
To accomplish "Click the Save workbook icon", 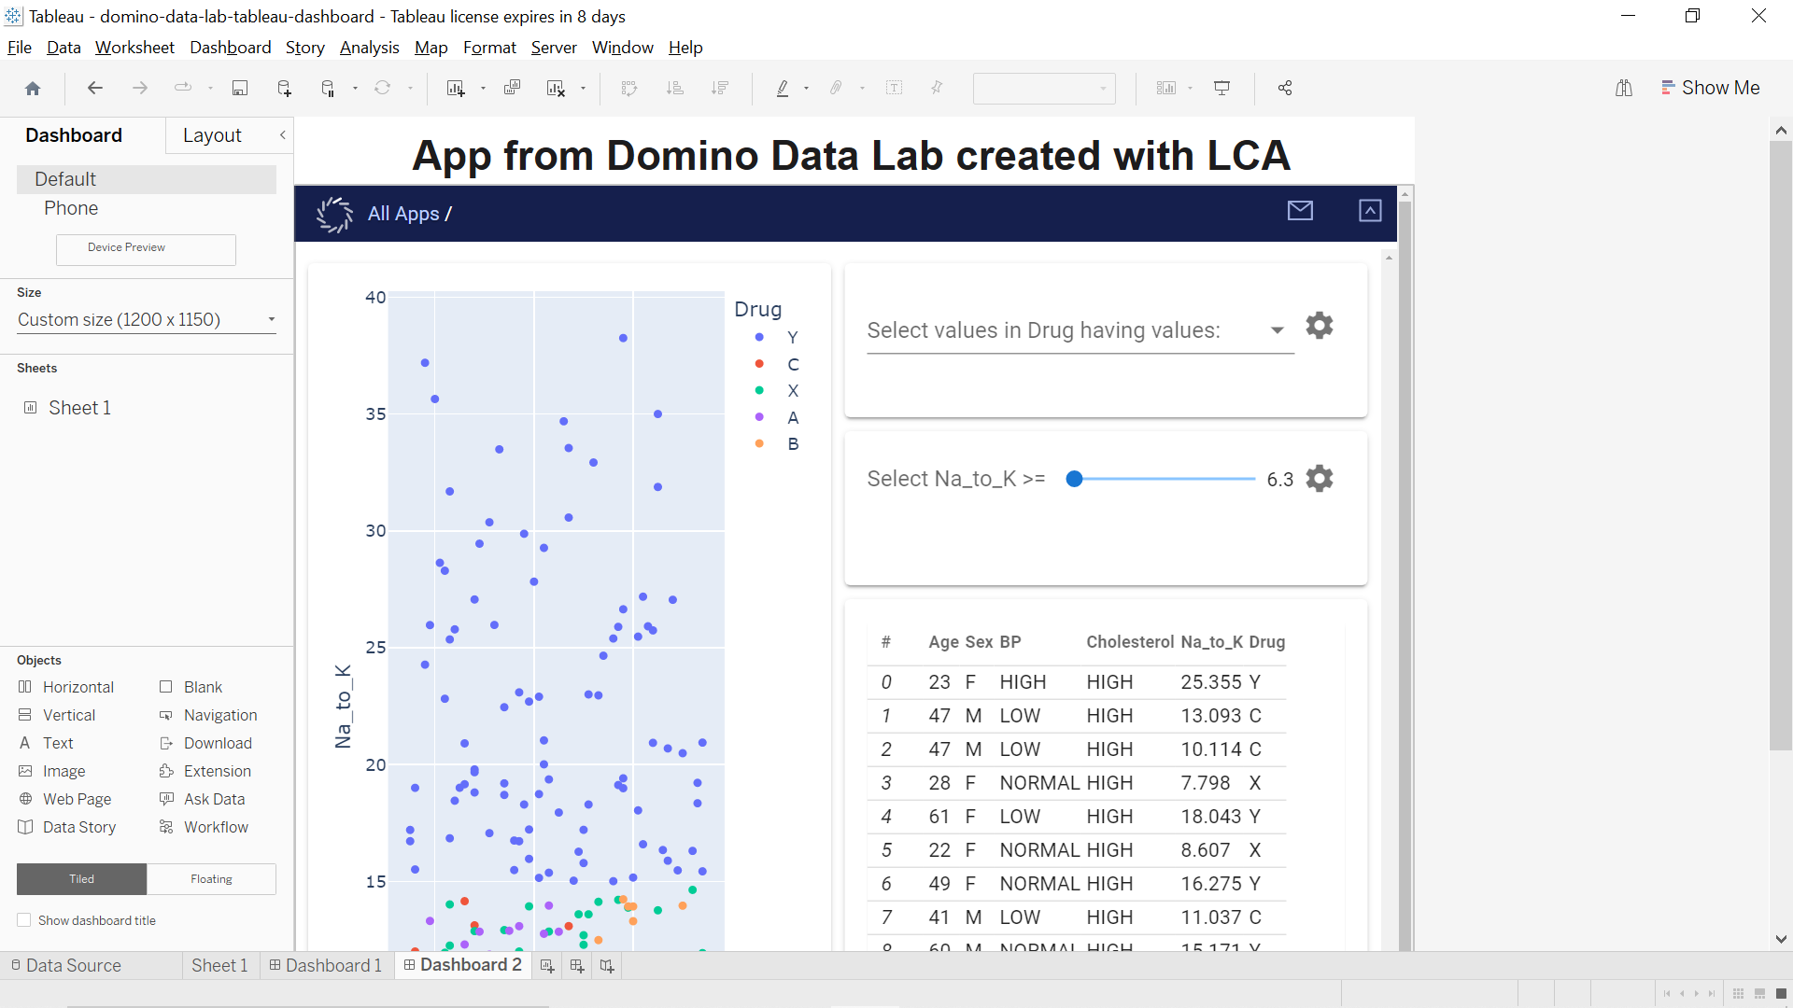I will click(240, 88).
